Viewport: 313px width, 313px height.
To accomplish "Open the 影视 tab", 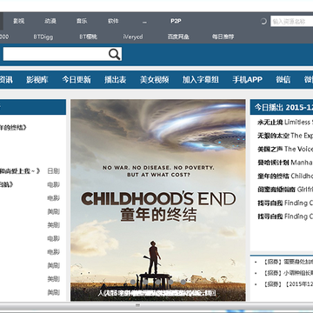I will click(19, 21).
